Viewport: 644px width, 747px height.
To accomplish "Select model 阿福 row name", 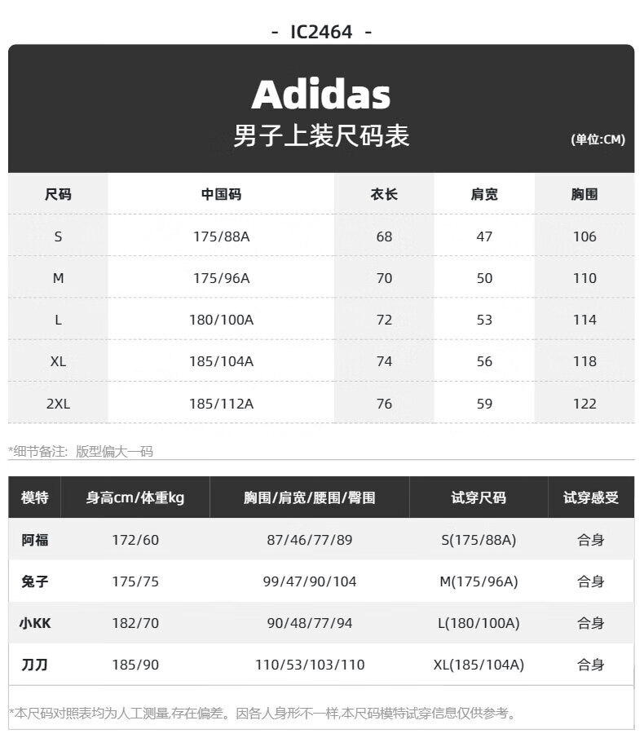I will tap(35, 540).
